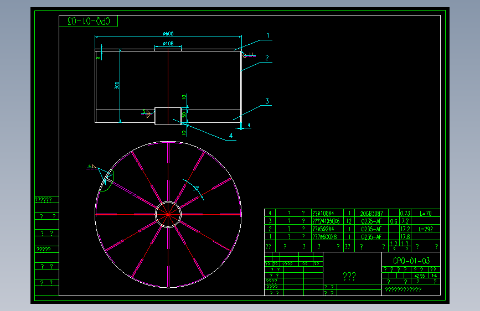Screen dimensions: 480x311
Task: Click the 1:4 scale value
Action: [434, 276]
